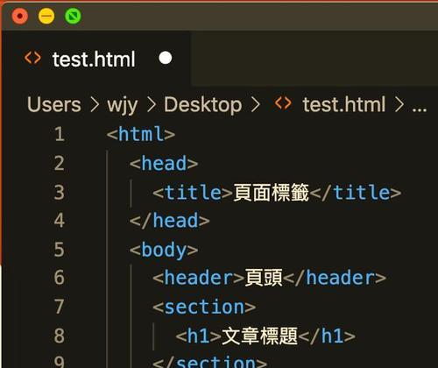438x368 pixels.
Task: Click test.html in the breadcrumb bar
Action: click(344, 104)
